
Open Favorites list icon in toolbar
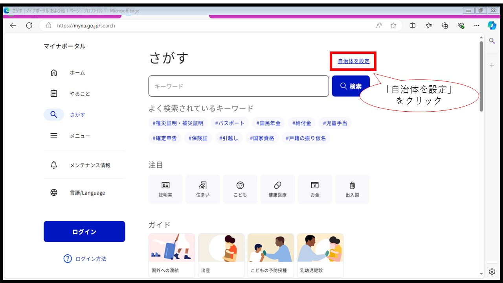[429, 26]
